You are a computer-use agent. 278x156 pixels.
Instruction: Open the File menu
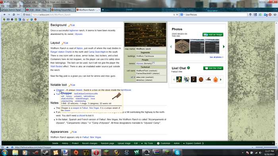click(x=3, y=6)
